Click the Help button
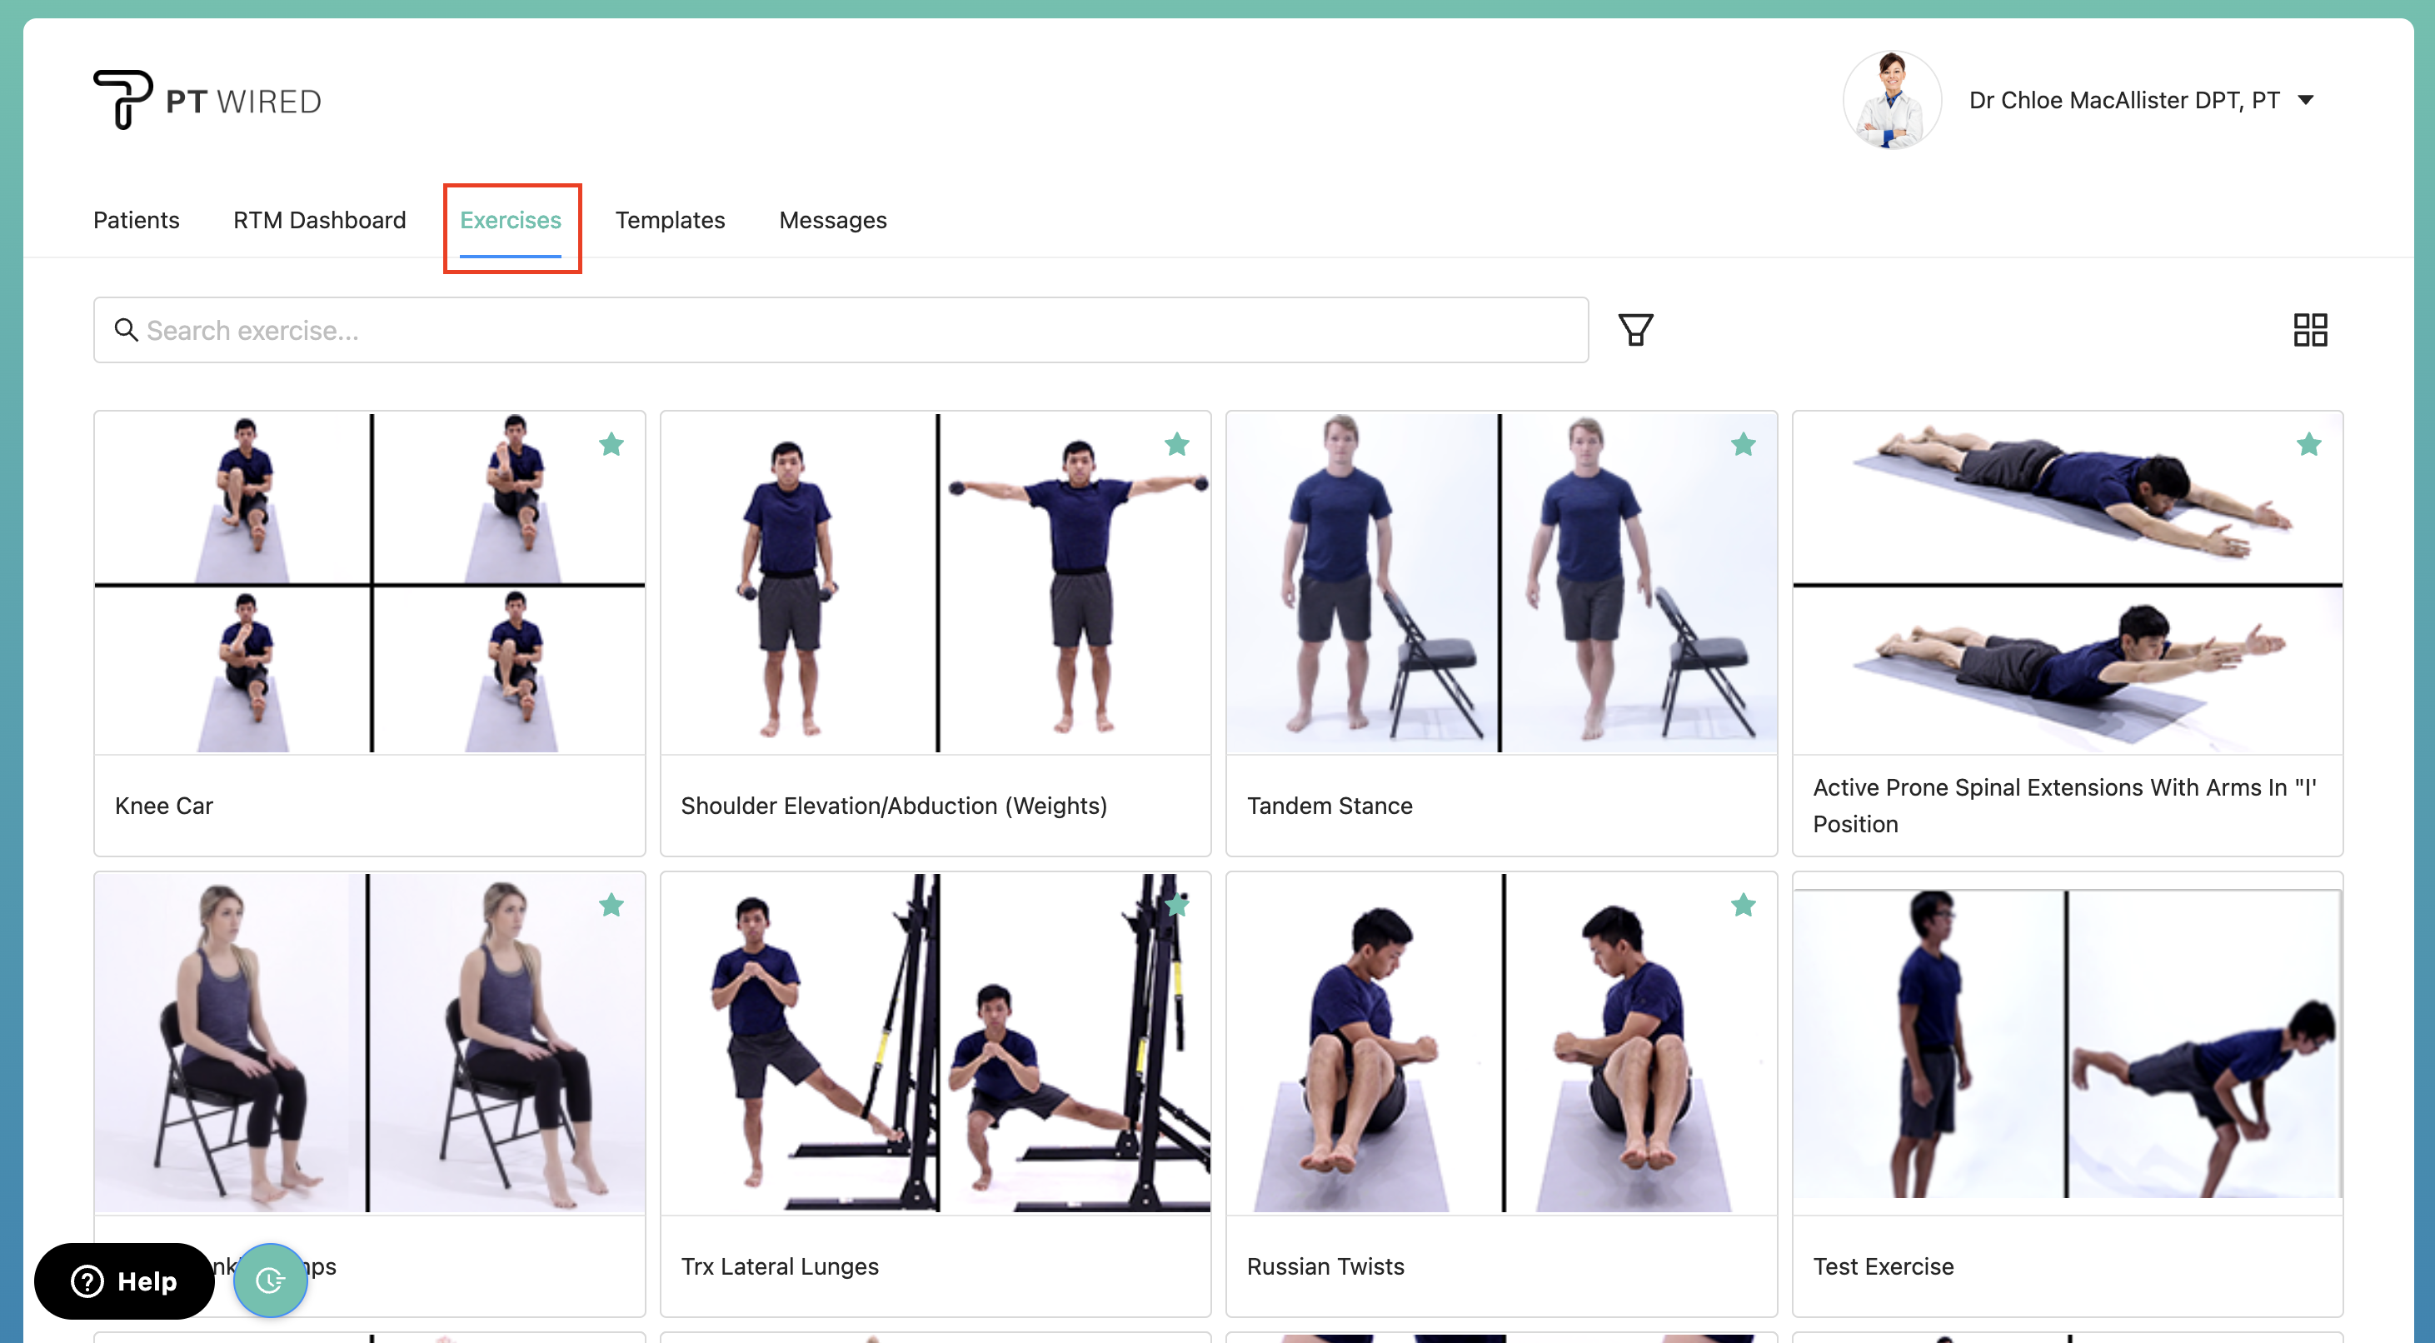 tap(125, 1281)
